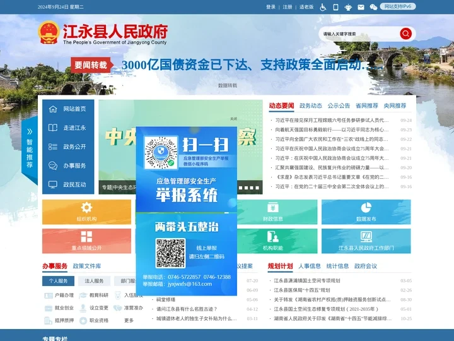Switch to 动态要闻 tab

coord(281,106)
